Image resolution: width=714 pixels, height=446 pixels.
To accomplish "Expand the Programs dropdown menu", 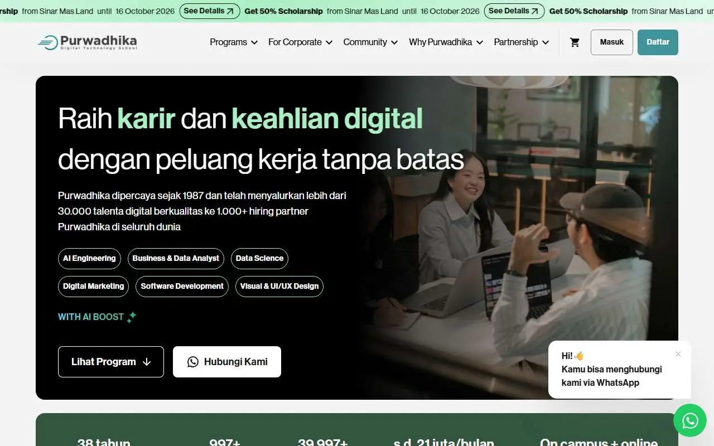I will click(234, 42).
